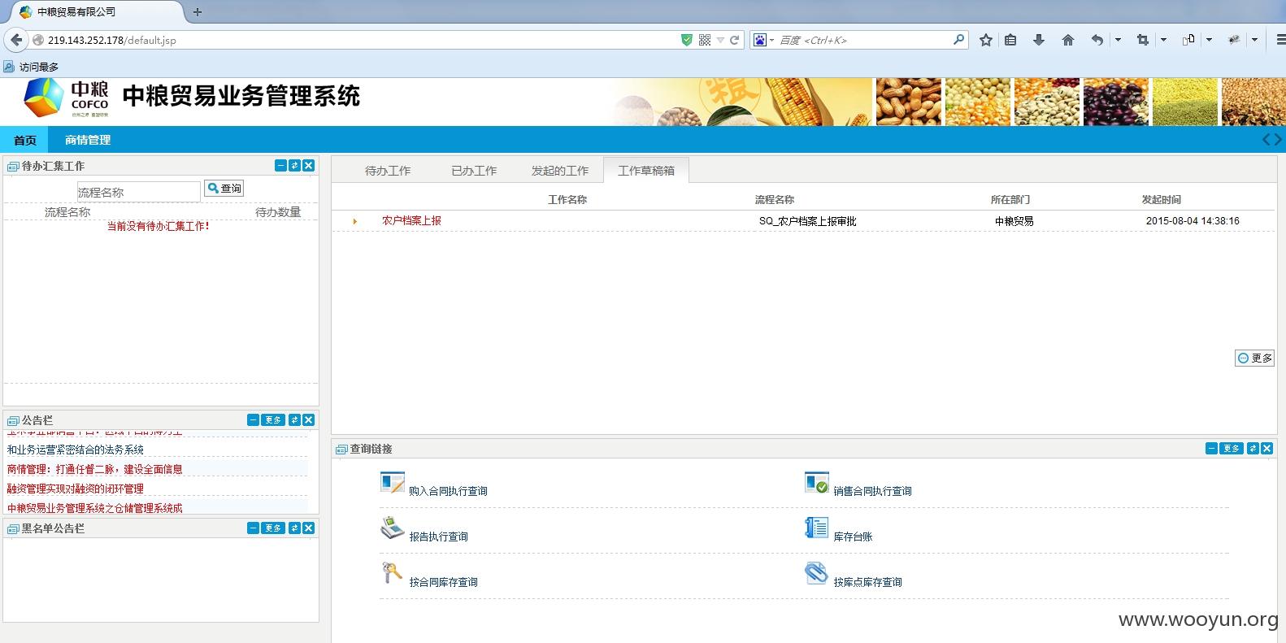
Task: Open 库存台账 icon
Action: click(x=816, y=528)
